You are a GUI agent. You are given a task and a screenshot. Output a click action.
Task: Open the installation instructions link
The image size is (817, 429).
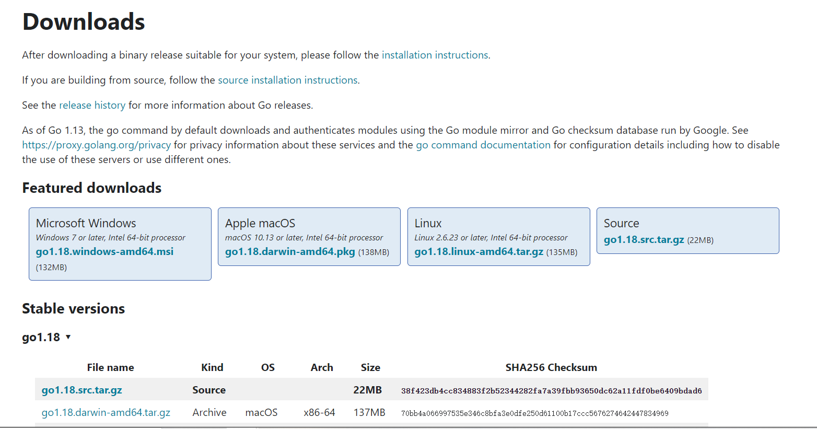pyautogui.click(x=435, y=55)
